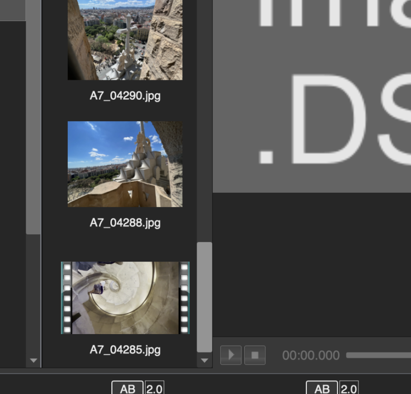Click the right AB button in bottom bar
Image resolution: width=411 pixels, height=394 pixels.
pyautogui.click(x=322, y=388)
